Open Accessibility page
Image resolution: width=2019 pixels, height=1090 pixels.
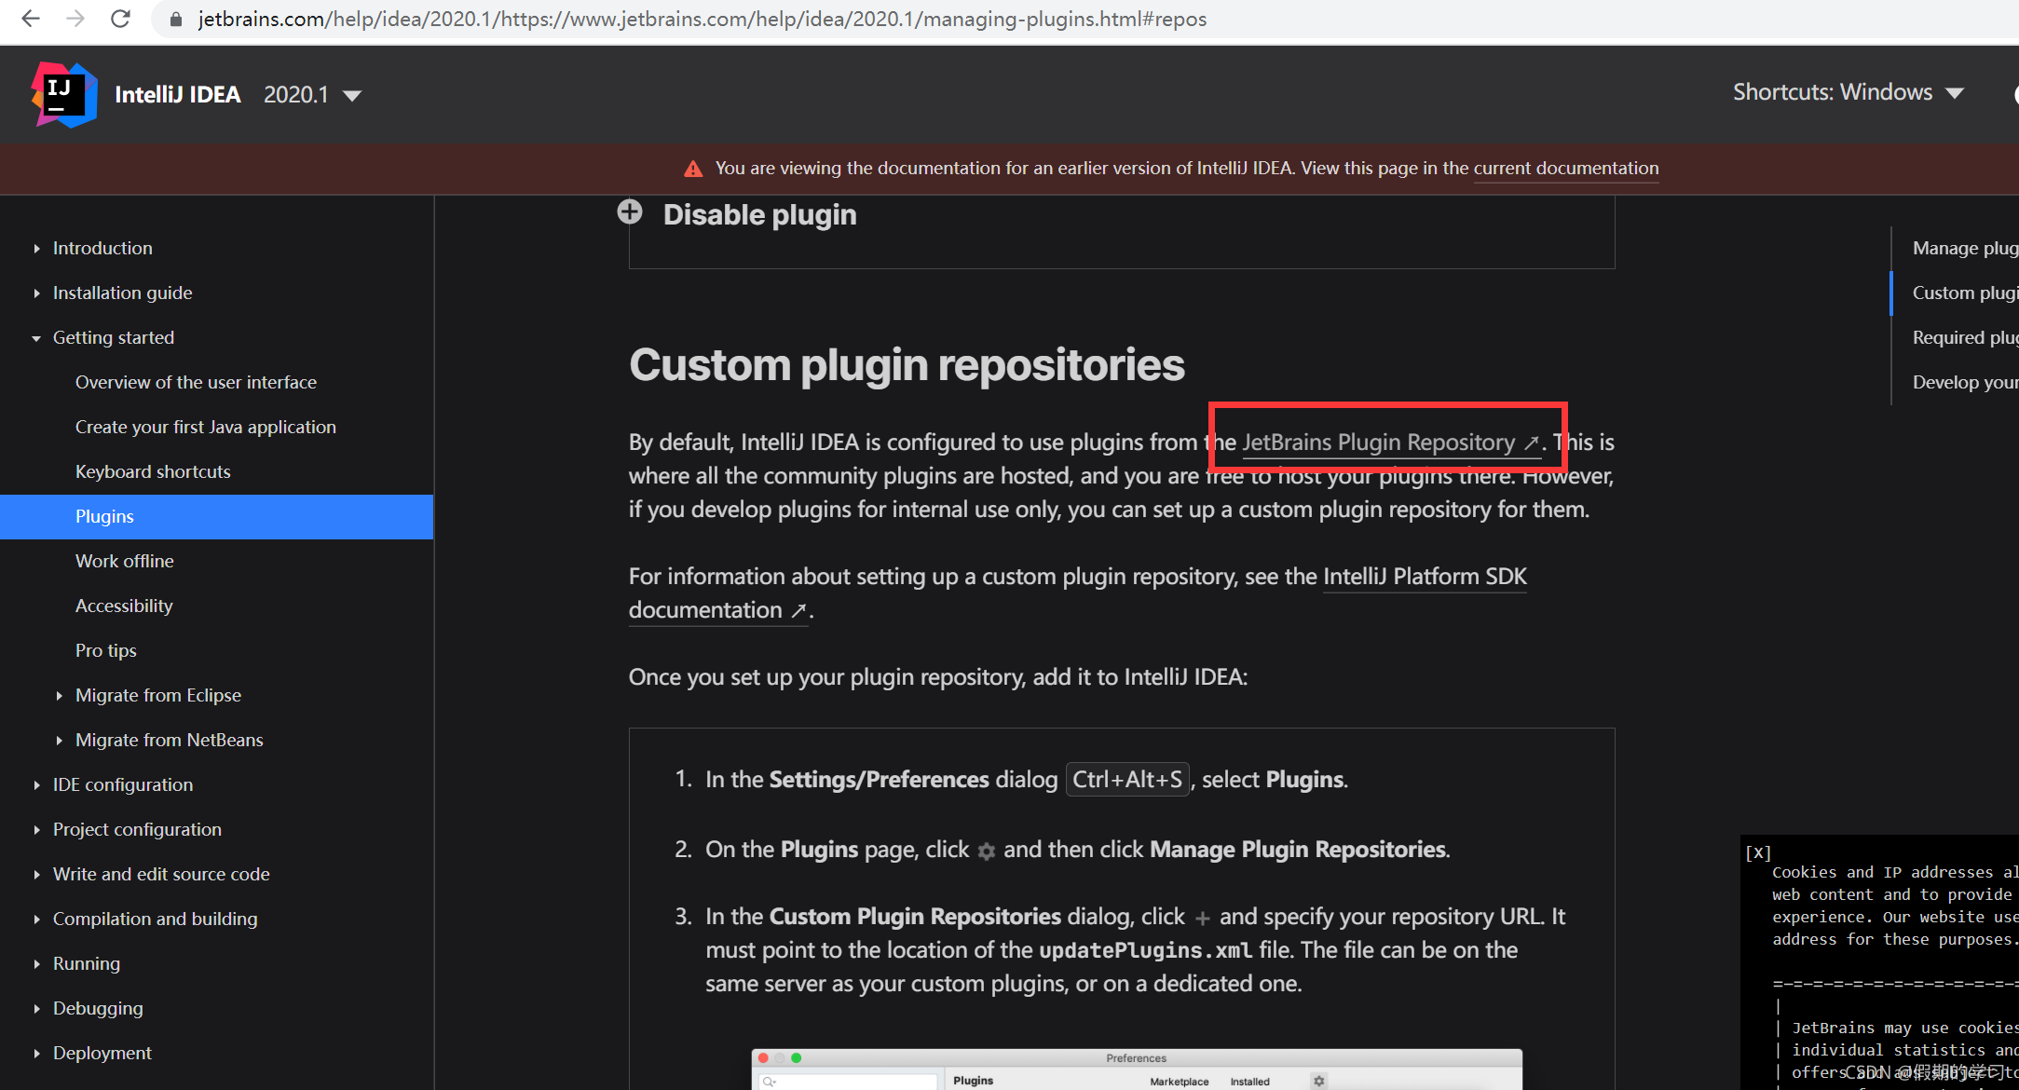point(124,606)
